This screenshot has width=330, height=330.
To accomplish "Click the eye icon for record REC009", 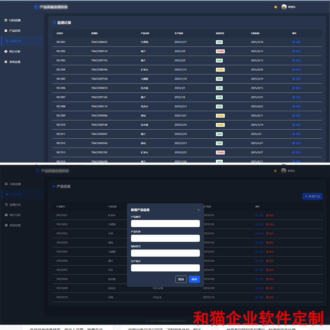I will click(294, 116).
